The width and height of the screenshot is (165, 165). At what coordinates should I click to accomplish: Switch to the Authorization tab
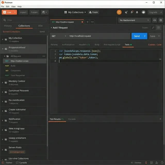pyautogui.click(x=68, y=45)
